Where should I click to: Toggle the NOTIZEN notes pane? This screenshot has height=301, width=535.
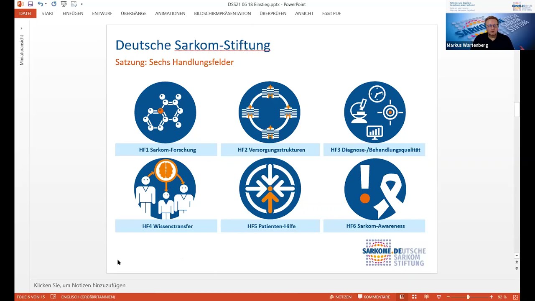point(340,297)
